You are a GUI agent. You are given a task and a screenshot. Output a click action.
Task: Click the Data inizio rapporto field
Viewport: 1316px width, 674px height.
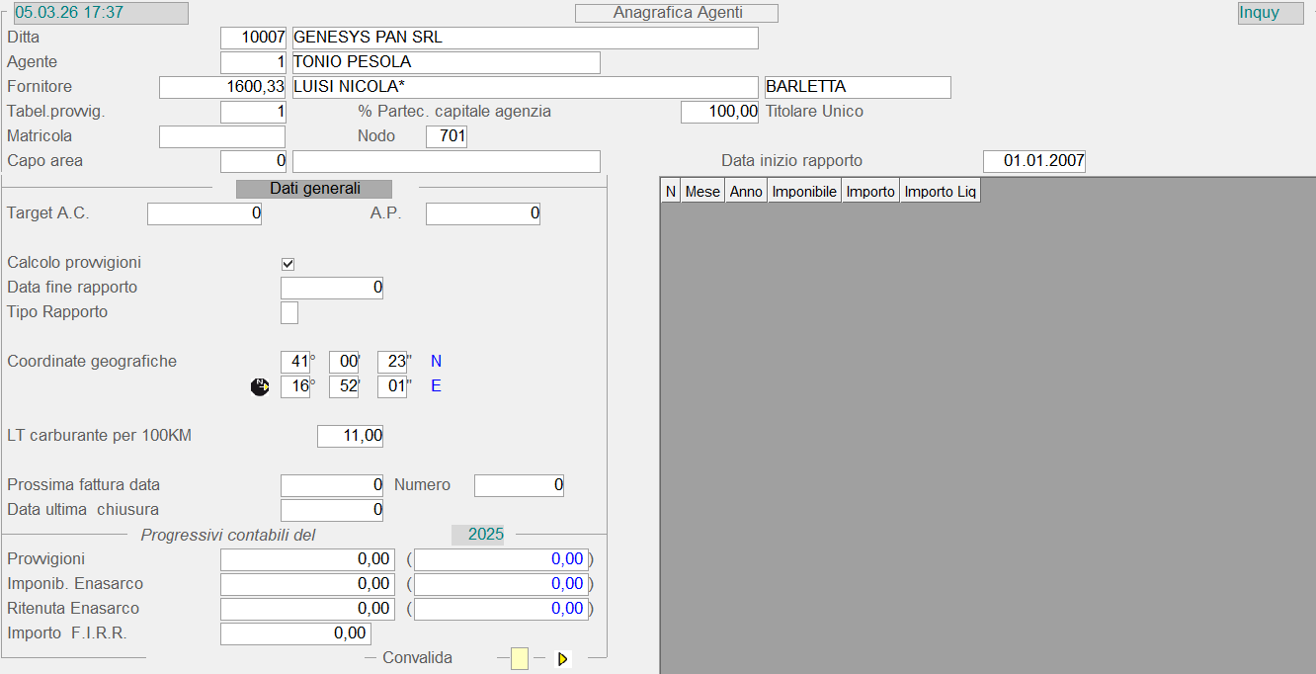pos(1033,161)
